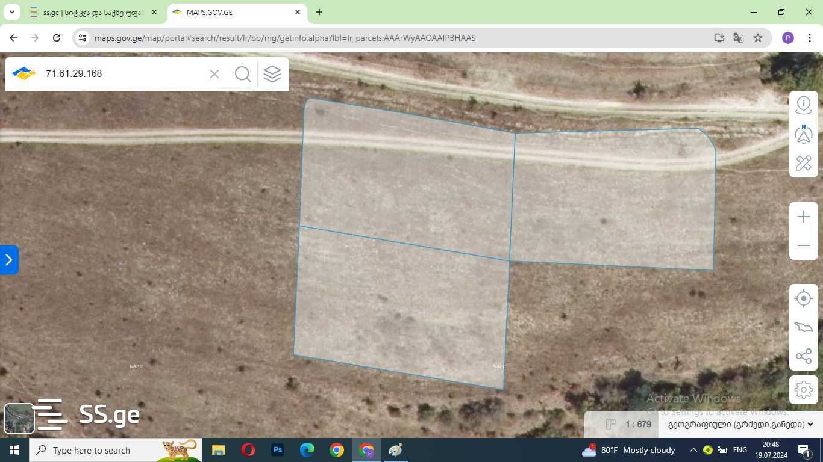
Task: Expand the left side panel arrow
Action: (9, 260)
